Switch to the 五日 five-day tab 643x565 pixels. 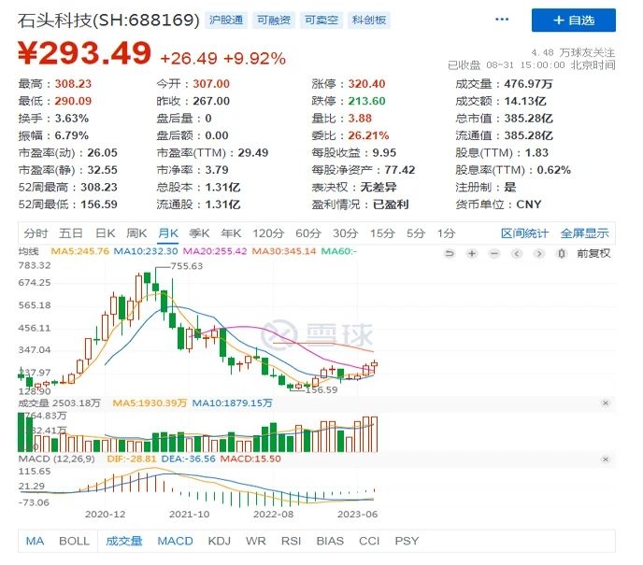click(71, 233)
